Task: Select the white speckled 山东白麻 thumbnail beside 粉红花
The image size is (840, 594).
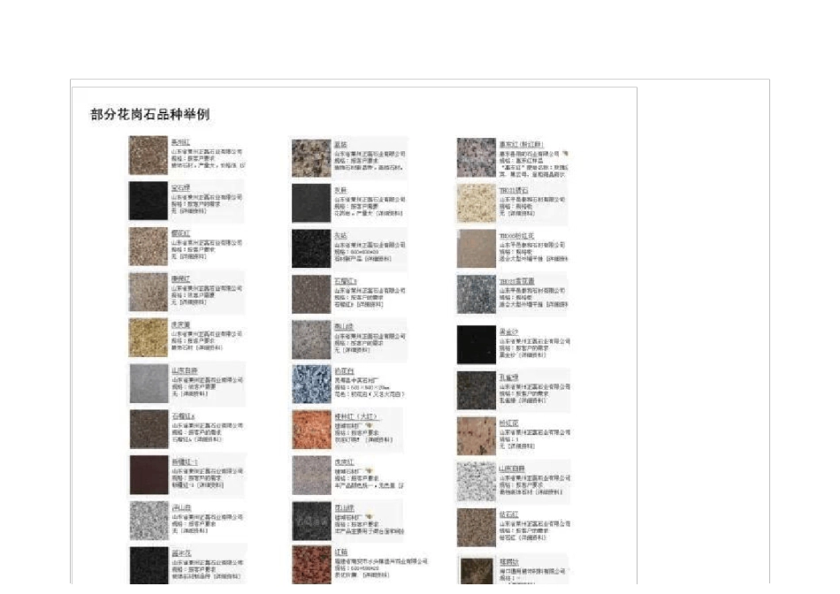Action: pyautogui.click(x=477, y=482)
